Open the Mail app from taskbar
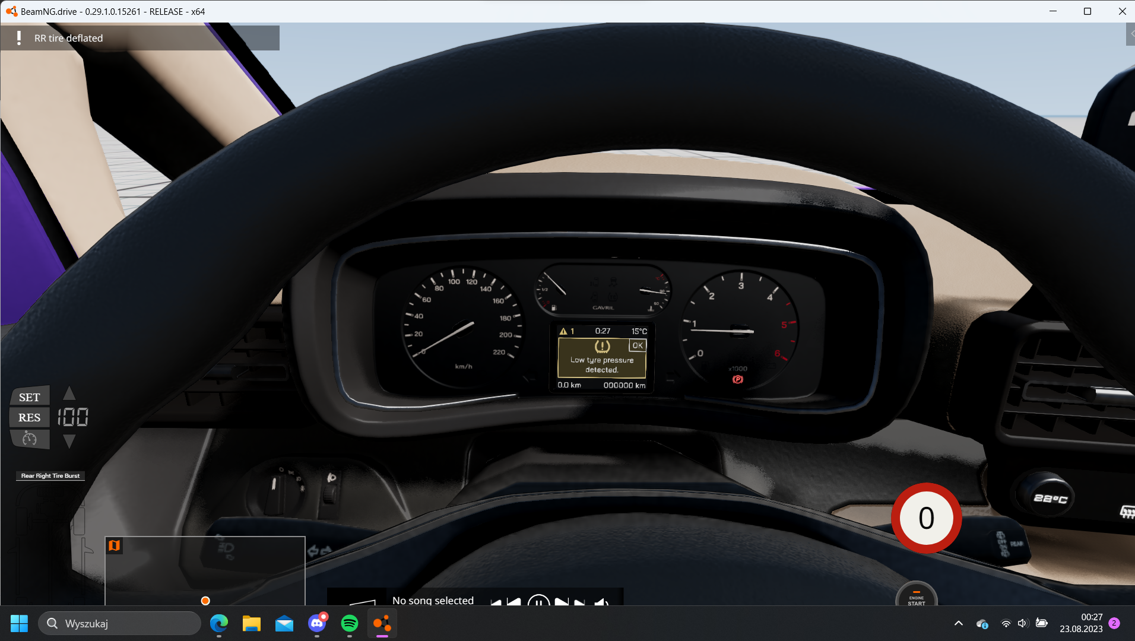Viewport: 1135px width, 641px height. (284, 623)
